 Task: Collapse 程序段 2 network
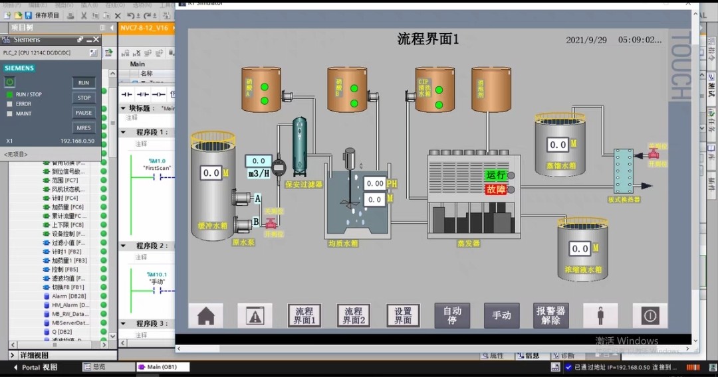[x=123, y=246]
